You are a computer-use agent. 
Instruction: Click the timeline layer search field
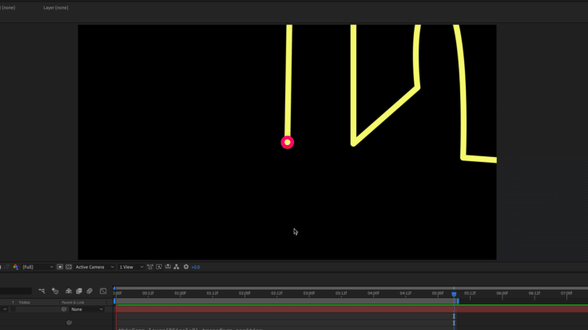click(x=16, y=291)
